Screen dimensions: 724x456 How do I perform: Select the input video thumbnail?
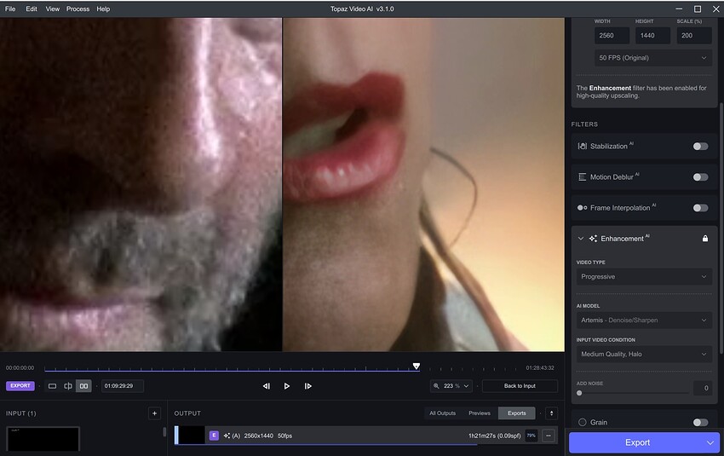43,439
